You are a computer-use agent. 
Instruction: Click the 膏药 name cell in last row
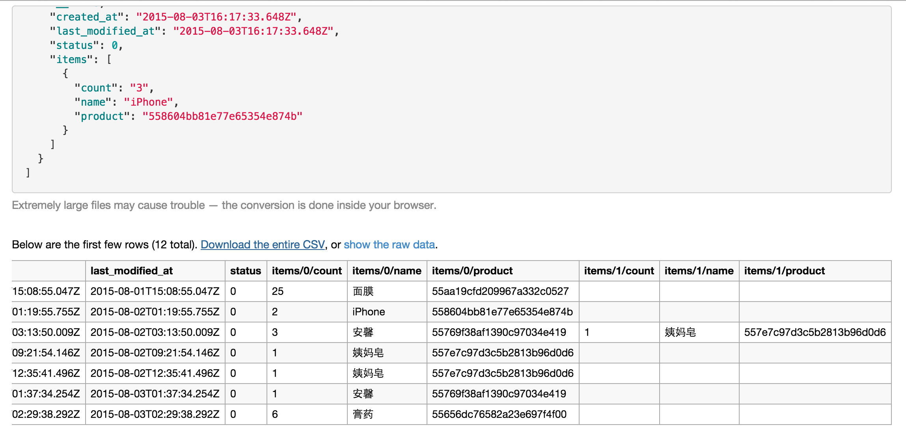363,414
